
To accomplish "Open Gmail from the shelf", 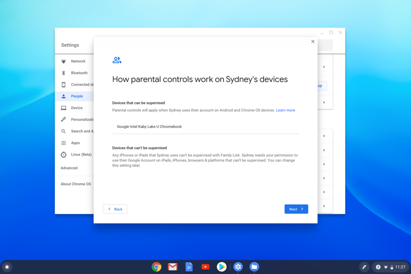I will pos(173,267).
